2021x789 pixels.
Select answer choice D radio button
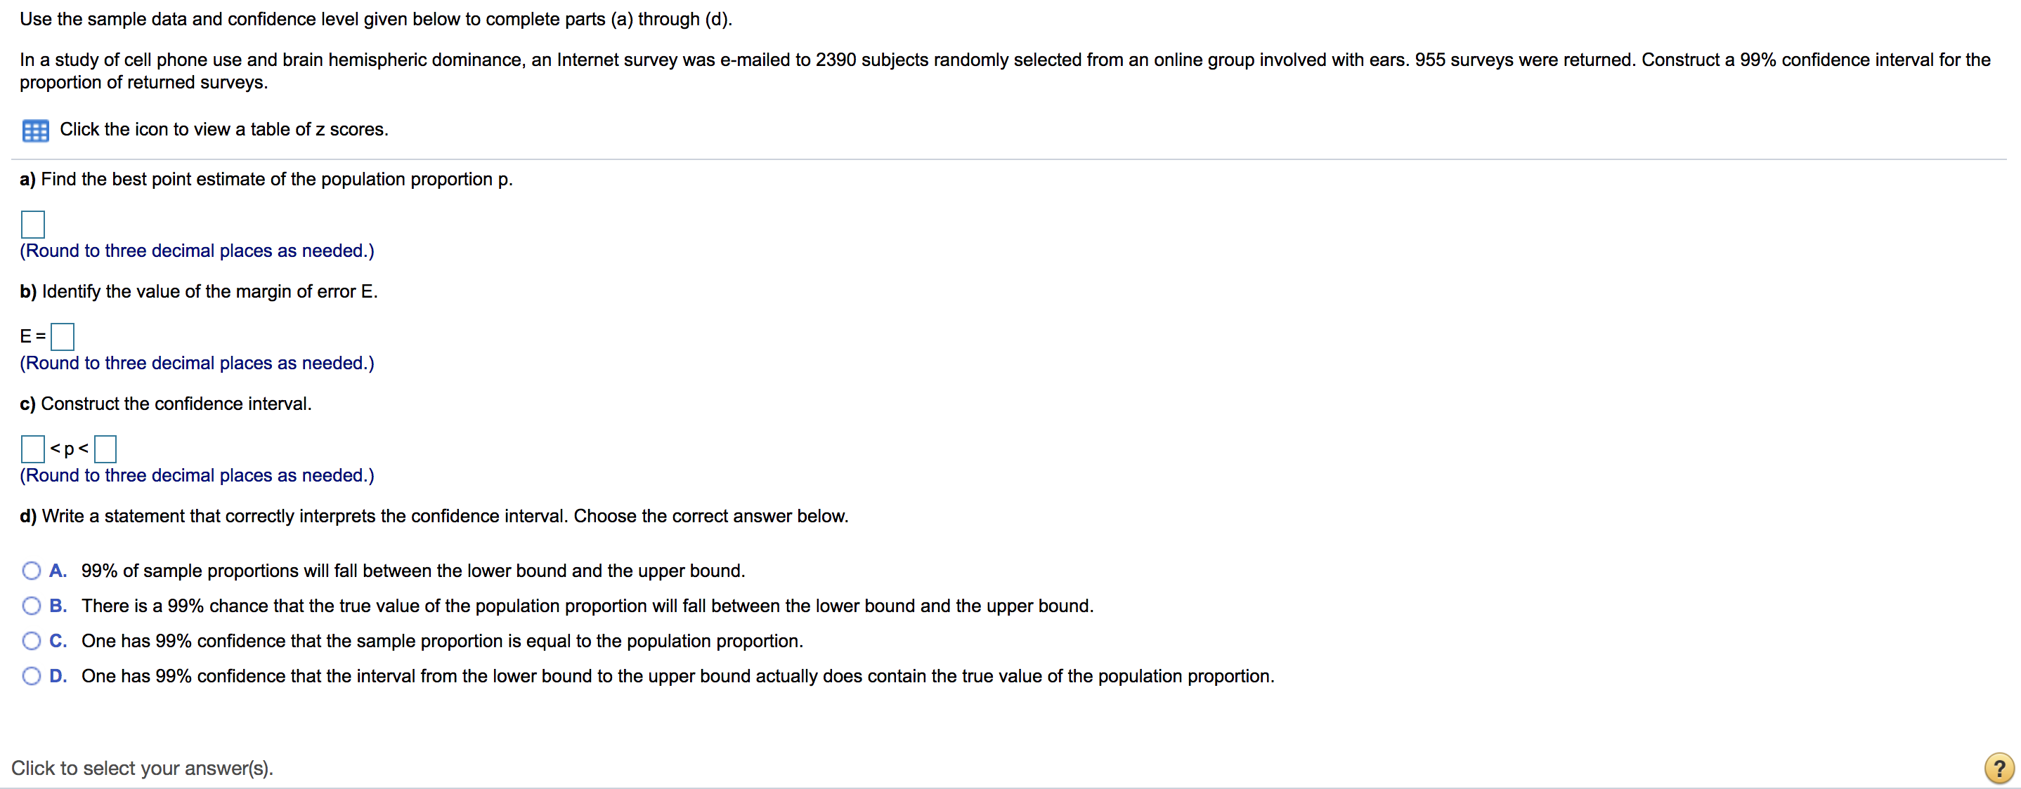coord(31,675)
